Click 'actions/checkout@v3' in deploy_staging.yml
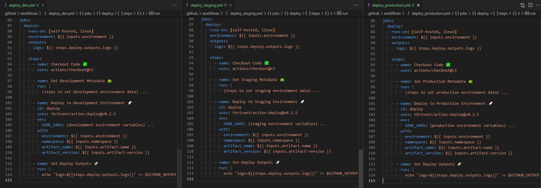The image size is (541, 188). (254, 69)
